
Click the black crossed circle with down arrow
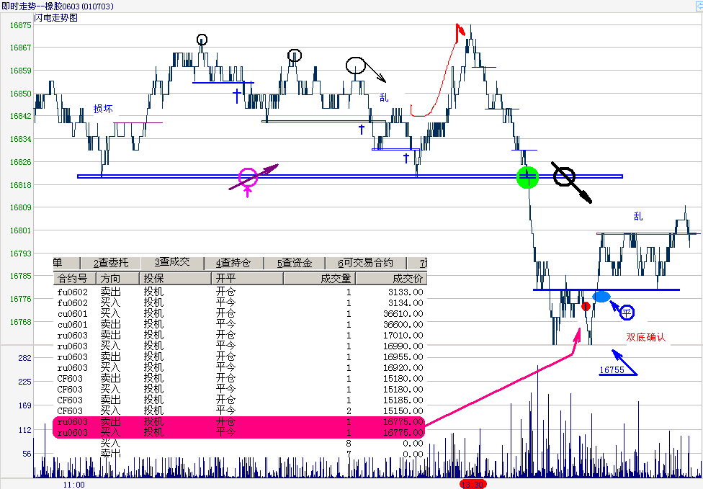click(x=565, y=176)
